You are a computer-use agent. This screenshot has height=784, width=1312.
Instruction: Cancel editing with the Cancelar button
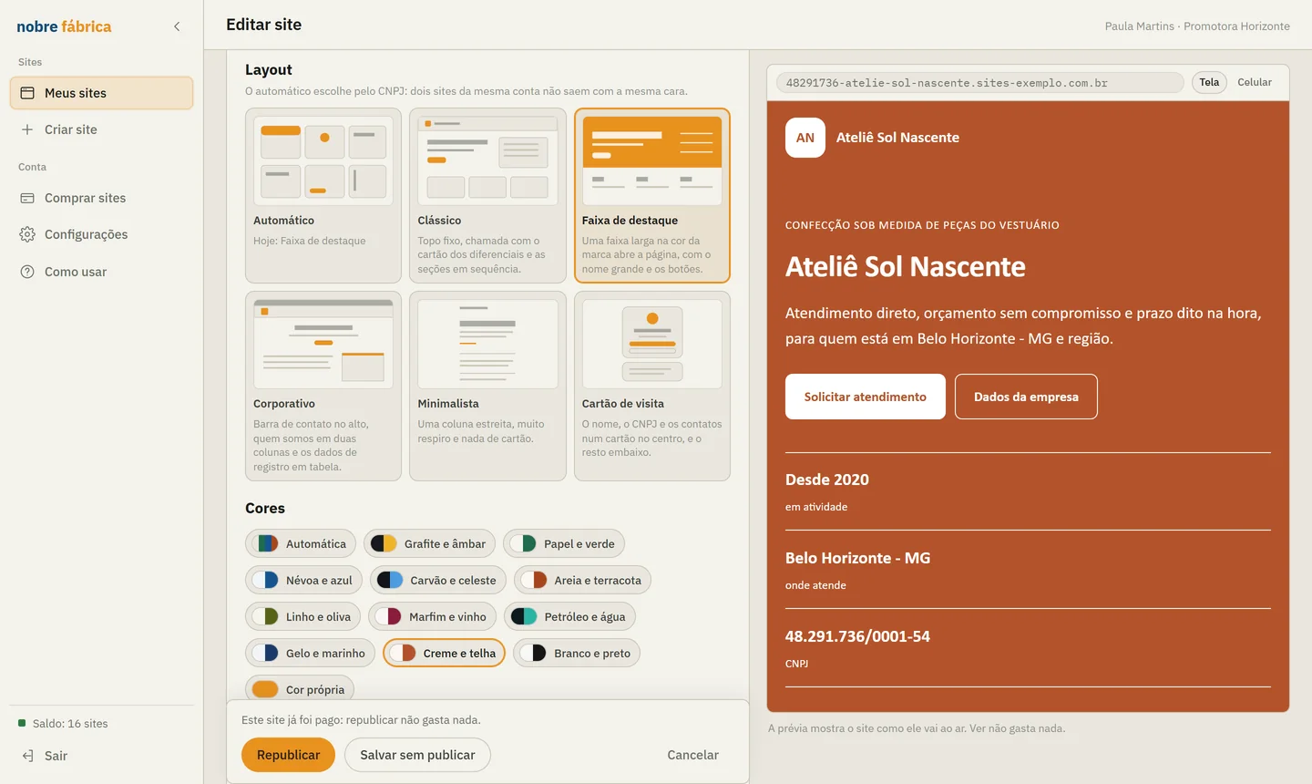point(693,755)
